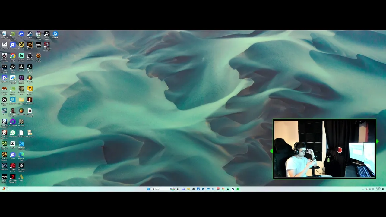Viewport: 386px width, 217px height.
Task: Open the Steam desktop shortcut
Action: click(x=30, y=35)
